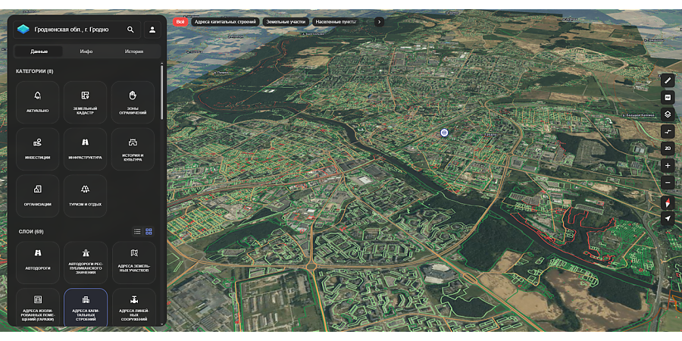Open the Инвестиции category tile
682x341 pixels.
(37, 149)
